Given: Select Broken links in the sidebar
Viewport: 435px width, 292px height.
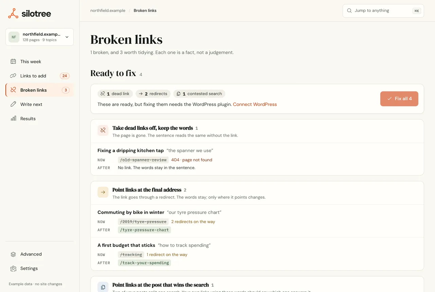Looking at the screenshot, I should click(x=39, y=90).
